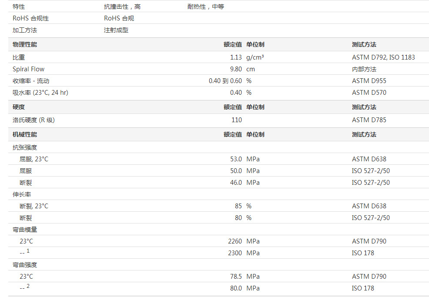Click the RoHS 合规性 row label
Screen dimensions: 429x297
(30, 18)
